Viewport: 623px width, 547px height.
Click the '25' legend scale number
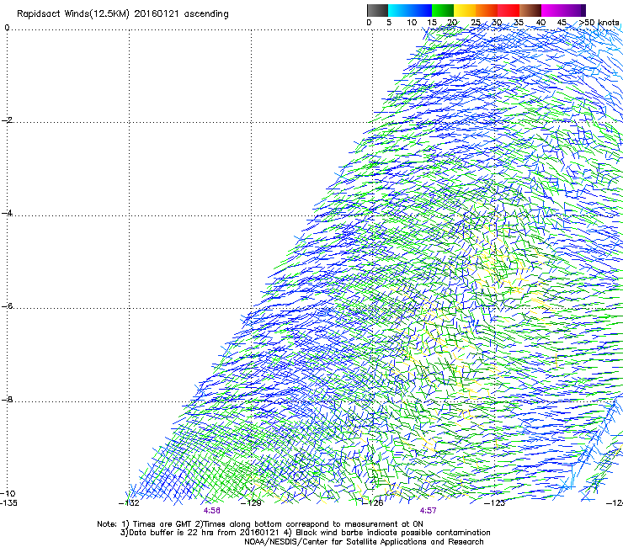476,22
